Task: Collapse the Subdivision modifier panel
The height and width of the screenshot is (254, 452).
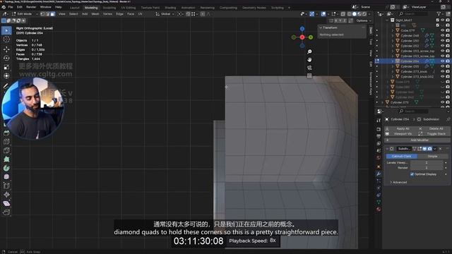Action: (387, 149)
